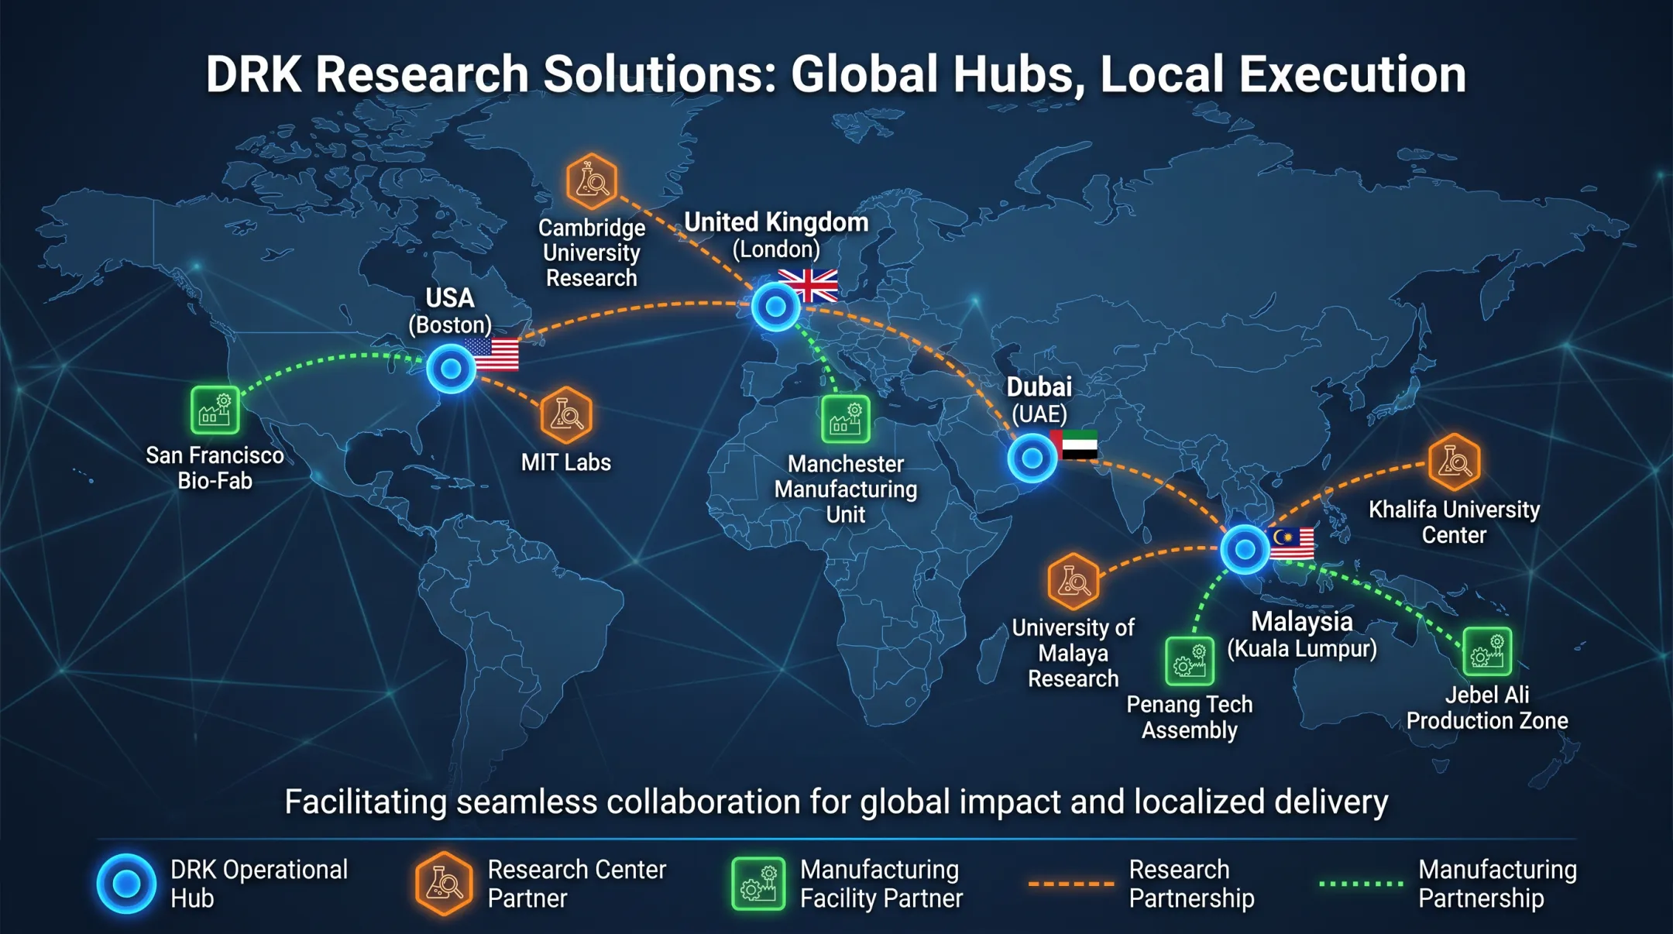1673x934 pixels.
Task: Click the Dubai UAE hub marker
Action: (x=1032, y=458)
